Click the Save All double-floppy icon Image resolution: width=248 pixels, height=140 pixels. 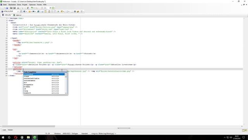coord(14,8)
